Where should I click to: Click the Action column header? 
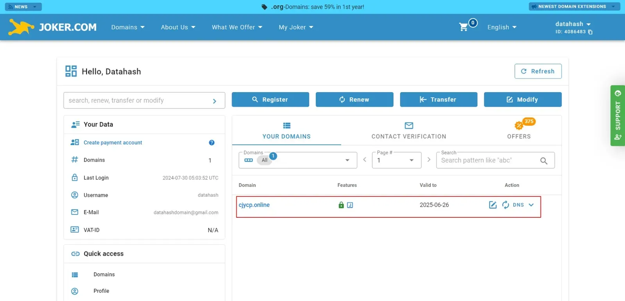pyautogui.click(x=512, y=185)
